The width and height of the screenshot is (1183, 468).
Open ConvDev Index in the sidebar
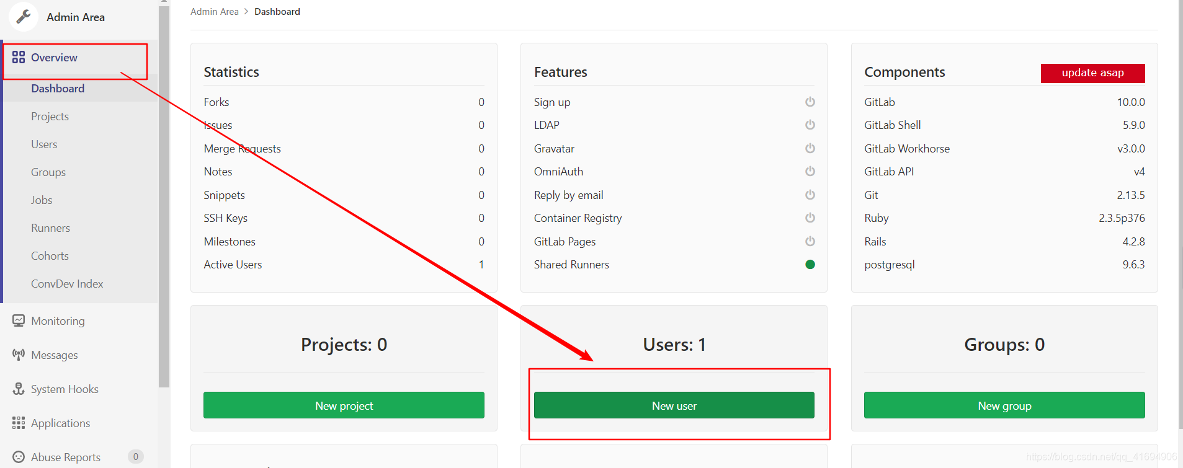point(67,284)
